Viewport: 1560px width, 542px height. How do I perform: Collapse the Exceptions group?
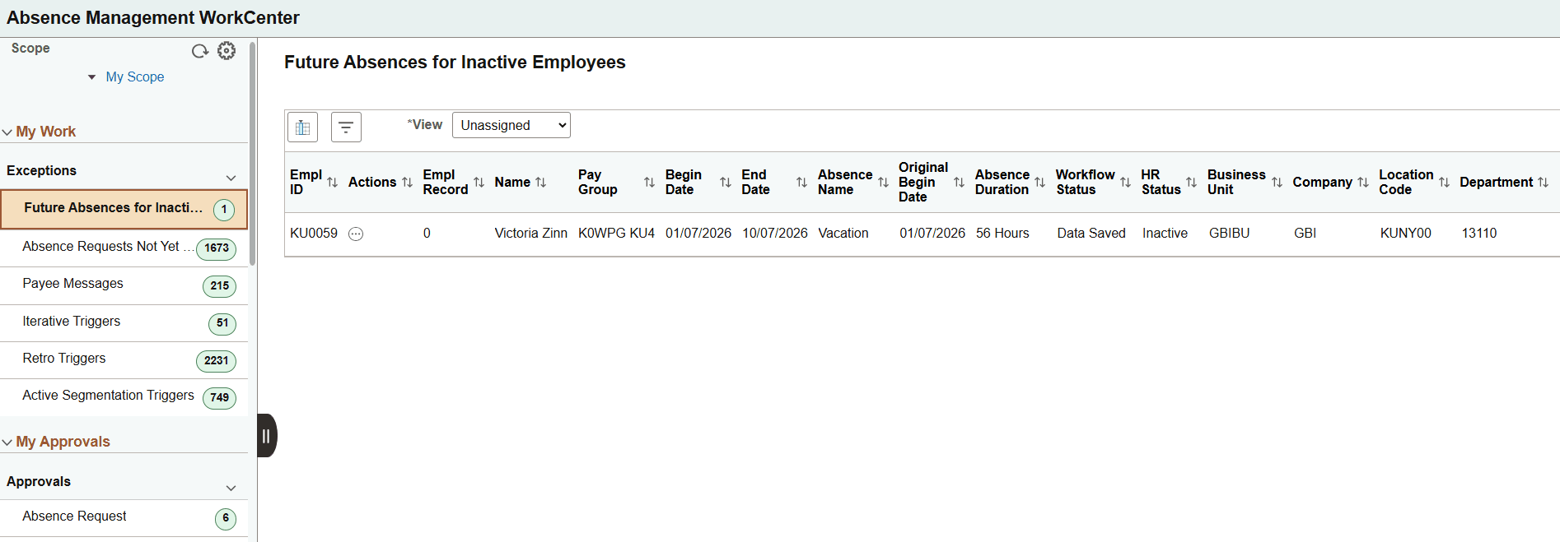point(231,178)
